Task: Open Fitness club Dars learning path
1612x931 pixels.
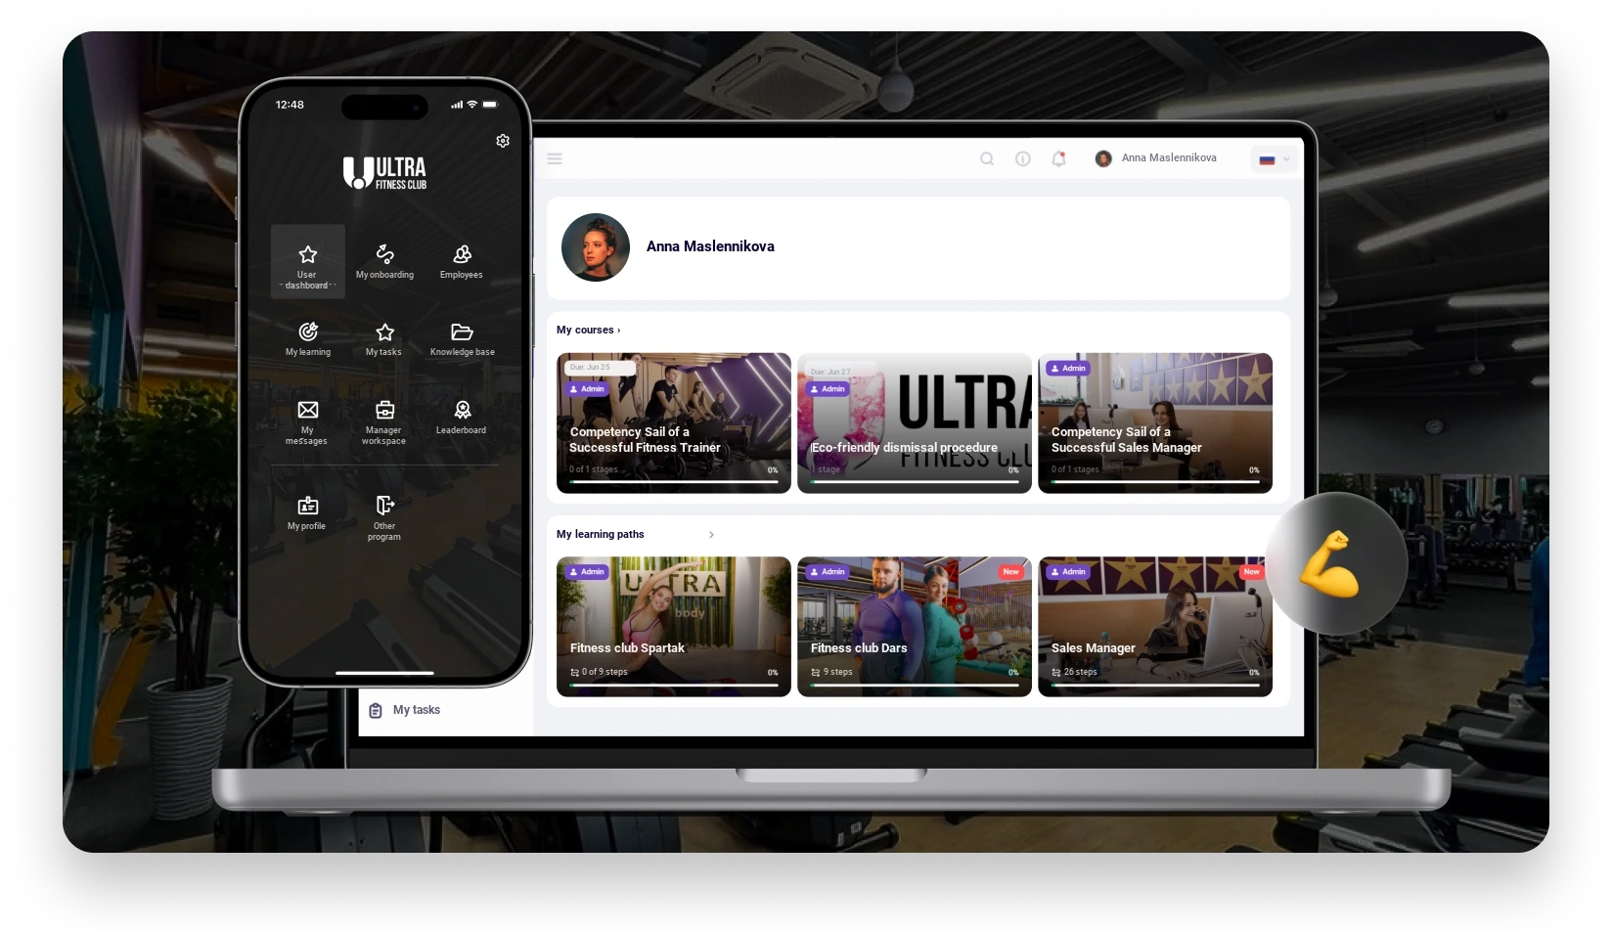Action: pos(915,627)
